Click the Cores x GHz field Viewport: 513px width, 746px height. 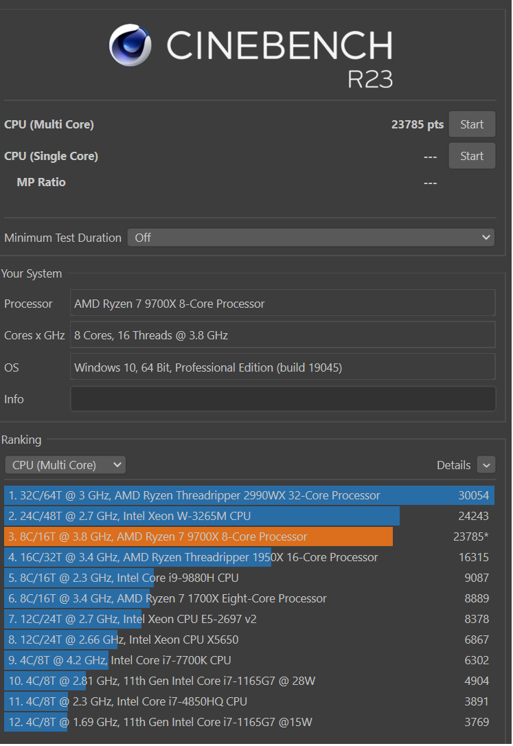282,335
